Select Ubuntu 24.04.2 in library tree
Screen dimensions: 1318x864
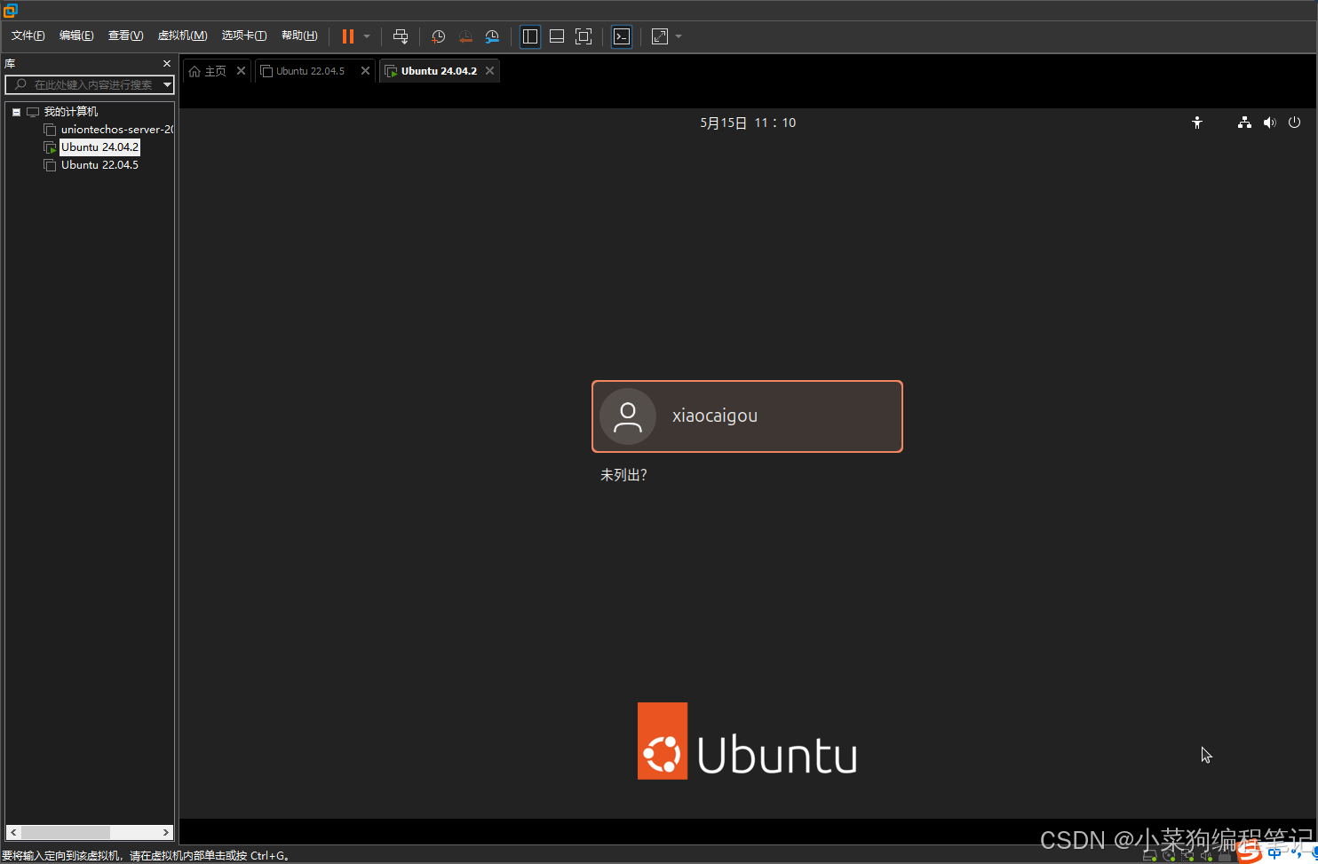[x=100, y=147]
